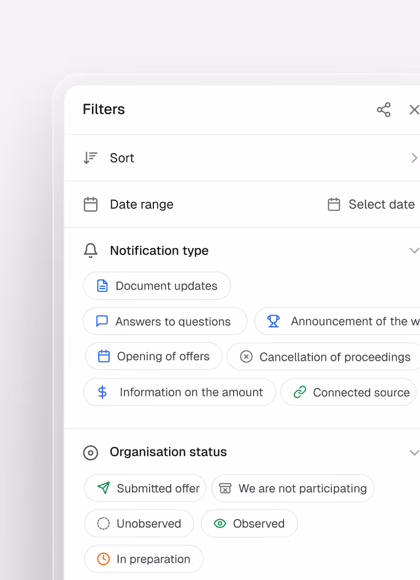
Task: Choose the Submitted offer status
Action: pyautogui.click(x=145, y=488)
